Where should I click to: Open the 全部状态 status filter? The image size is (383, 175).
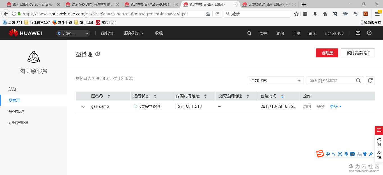click(276, 81)
